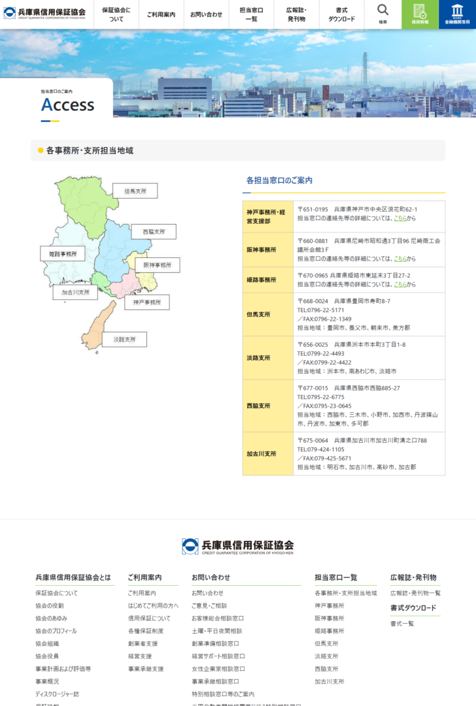
Task: Open footer link 協会のあゆみ
Action: (x=51, y=618)
